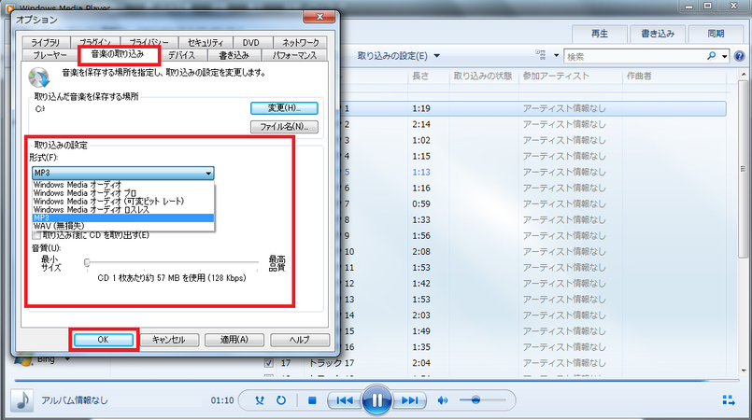Click the help question mark icon

(x=740, y=56)
